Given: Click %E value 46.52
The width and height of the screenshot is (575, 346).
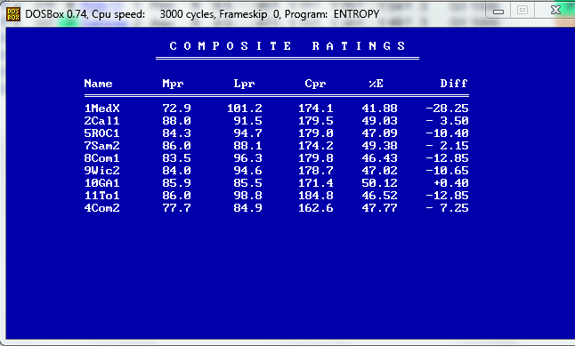Looking at the screenshot, I should click(x=379, y=196).
